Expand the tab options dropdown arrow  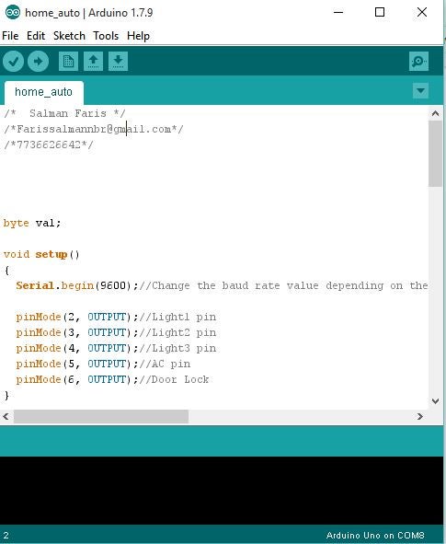click(x=420, y=91)
